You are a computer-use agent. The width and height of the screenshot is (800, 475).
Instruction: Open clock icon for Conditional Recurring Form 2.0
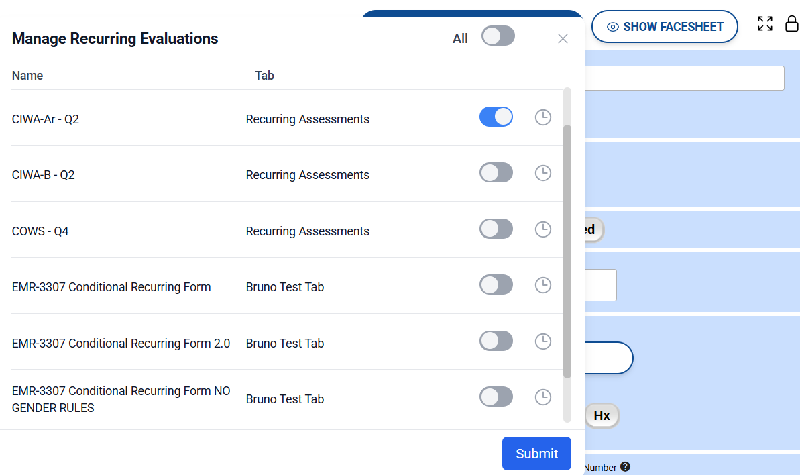[x=542, y=341]
